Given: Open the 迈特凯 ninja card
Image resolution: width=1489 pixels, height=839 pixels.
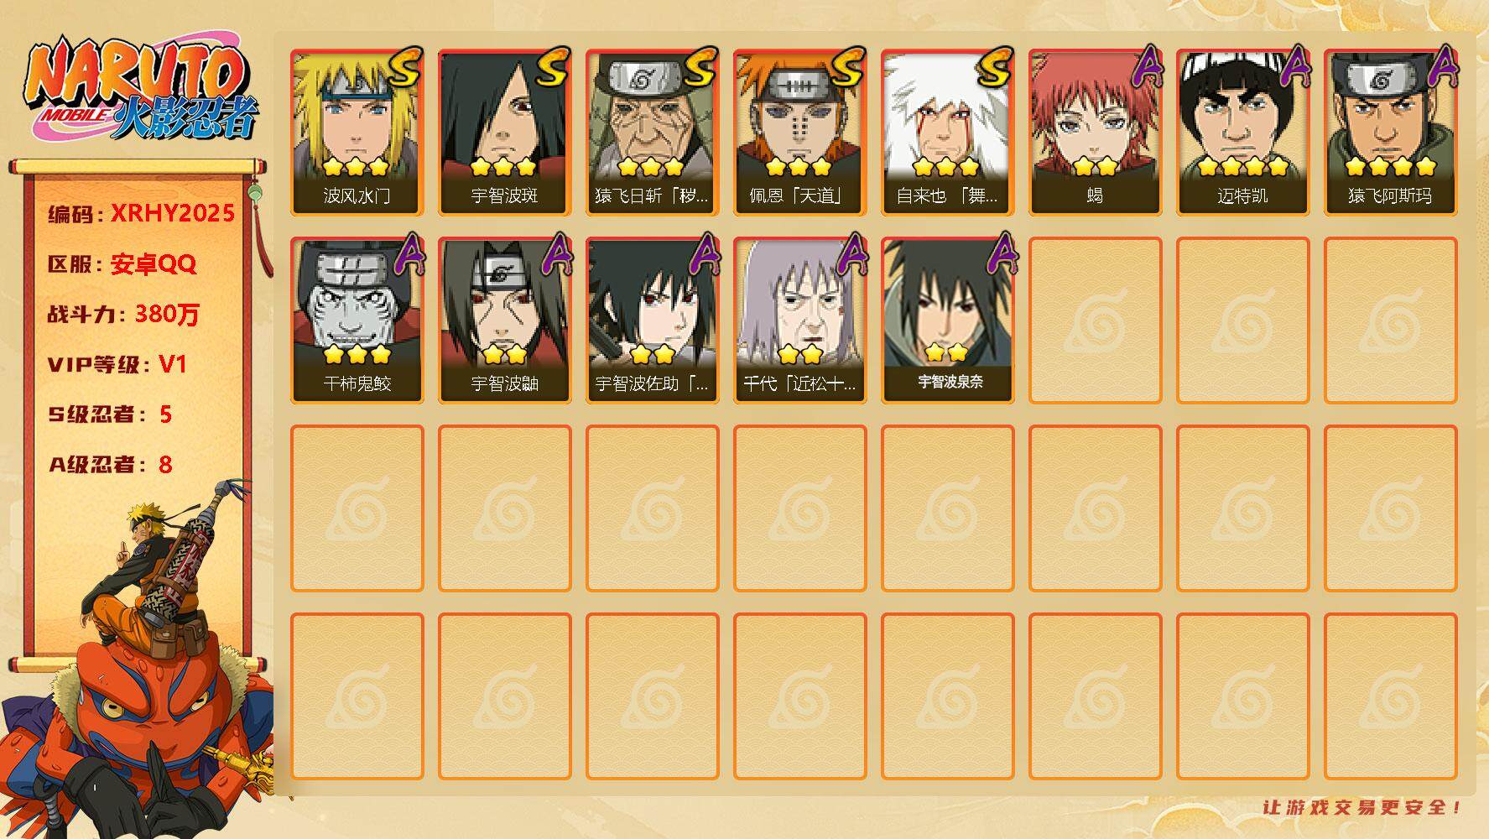Looking at the screenshot, I should point(1242,133).
